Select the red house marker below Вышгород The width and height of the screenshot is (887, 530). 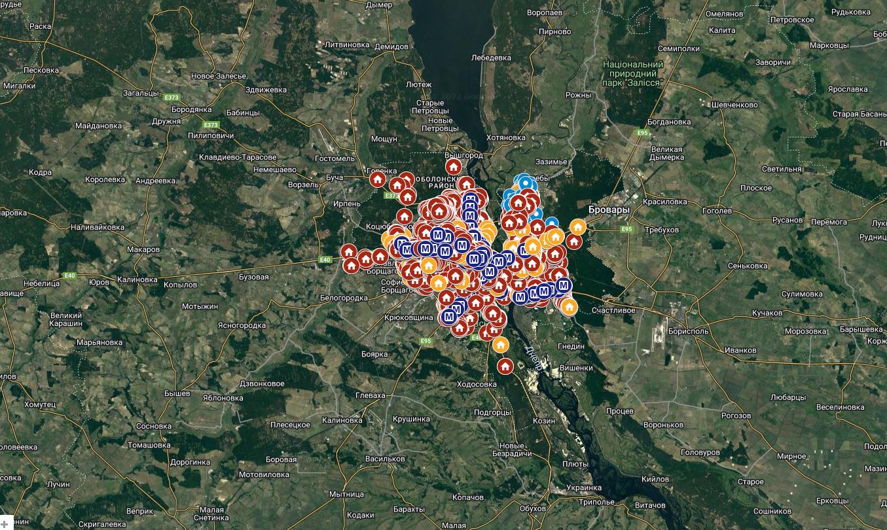(452, 167)
